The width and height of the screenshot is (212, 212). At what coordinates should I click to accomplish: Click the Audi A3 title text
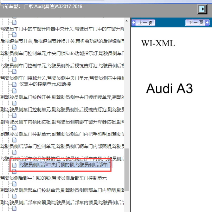point(169,88)
